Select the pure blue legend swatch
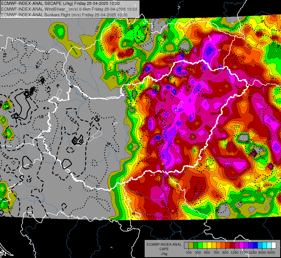 click(255, 245)
